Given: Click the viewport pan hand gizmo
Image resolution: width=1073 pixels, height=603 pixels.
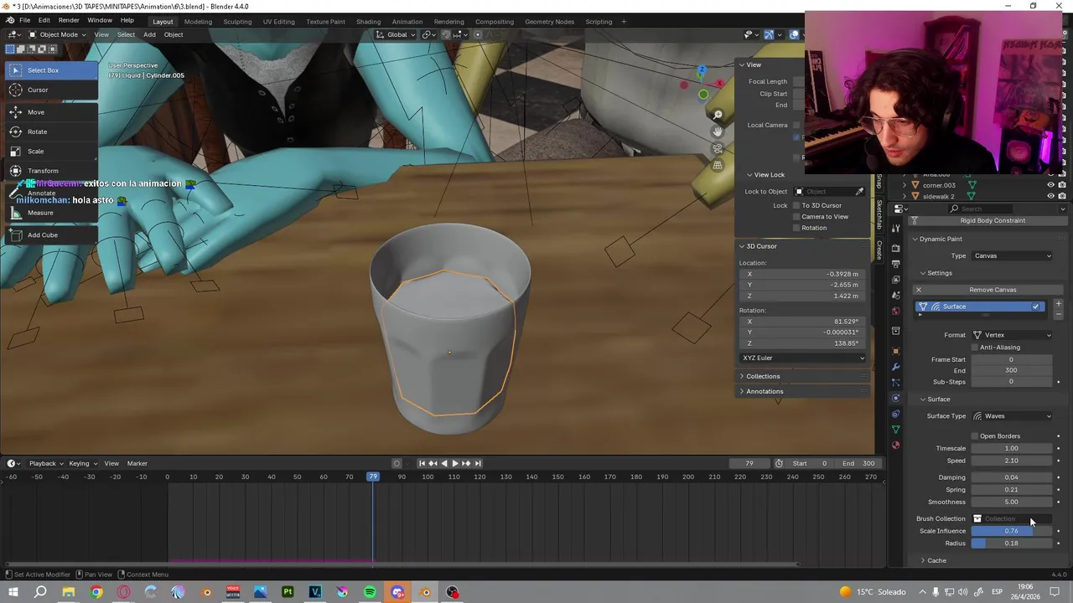Looking at the screenshot, I should 718,131.
